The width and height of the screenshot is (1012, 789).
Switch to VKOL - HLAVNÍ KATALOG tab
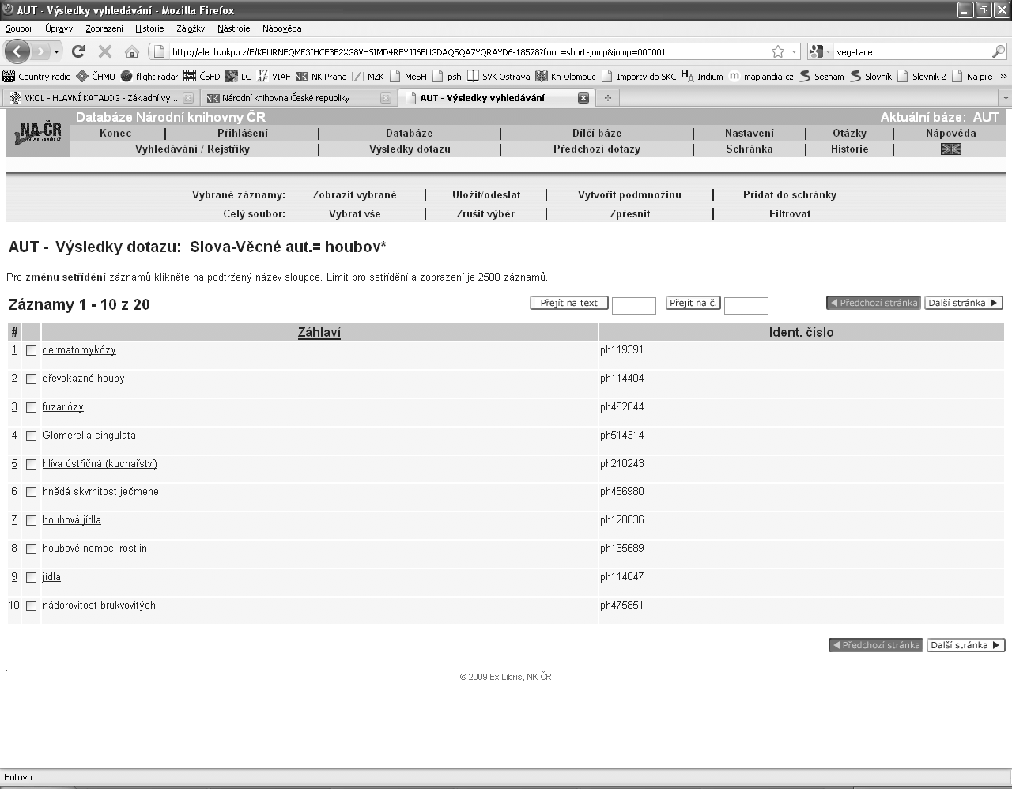tap(100, 98)
